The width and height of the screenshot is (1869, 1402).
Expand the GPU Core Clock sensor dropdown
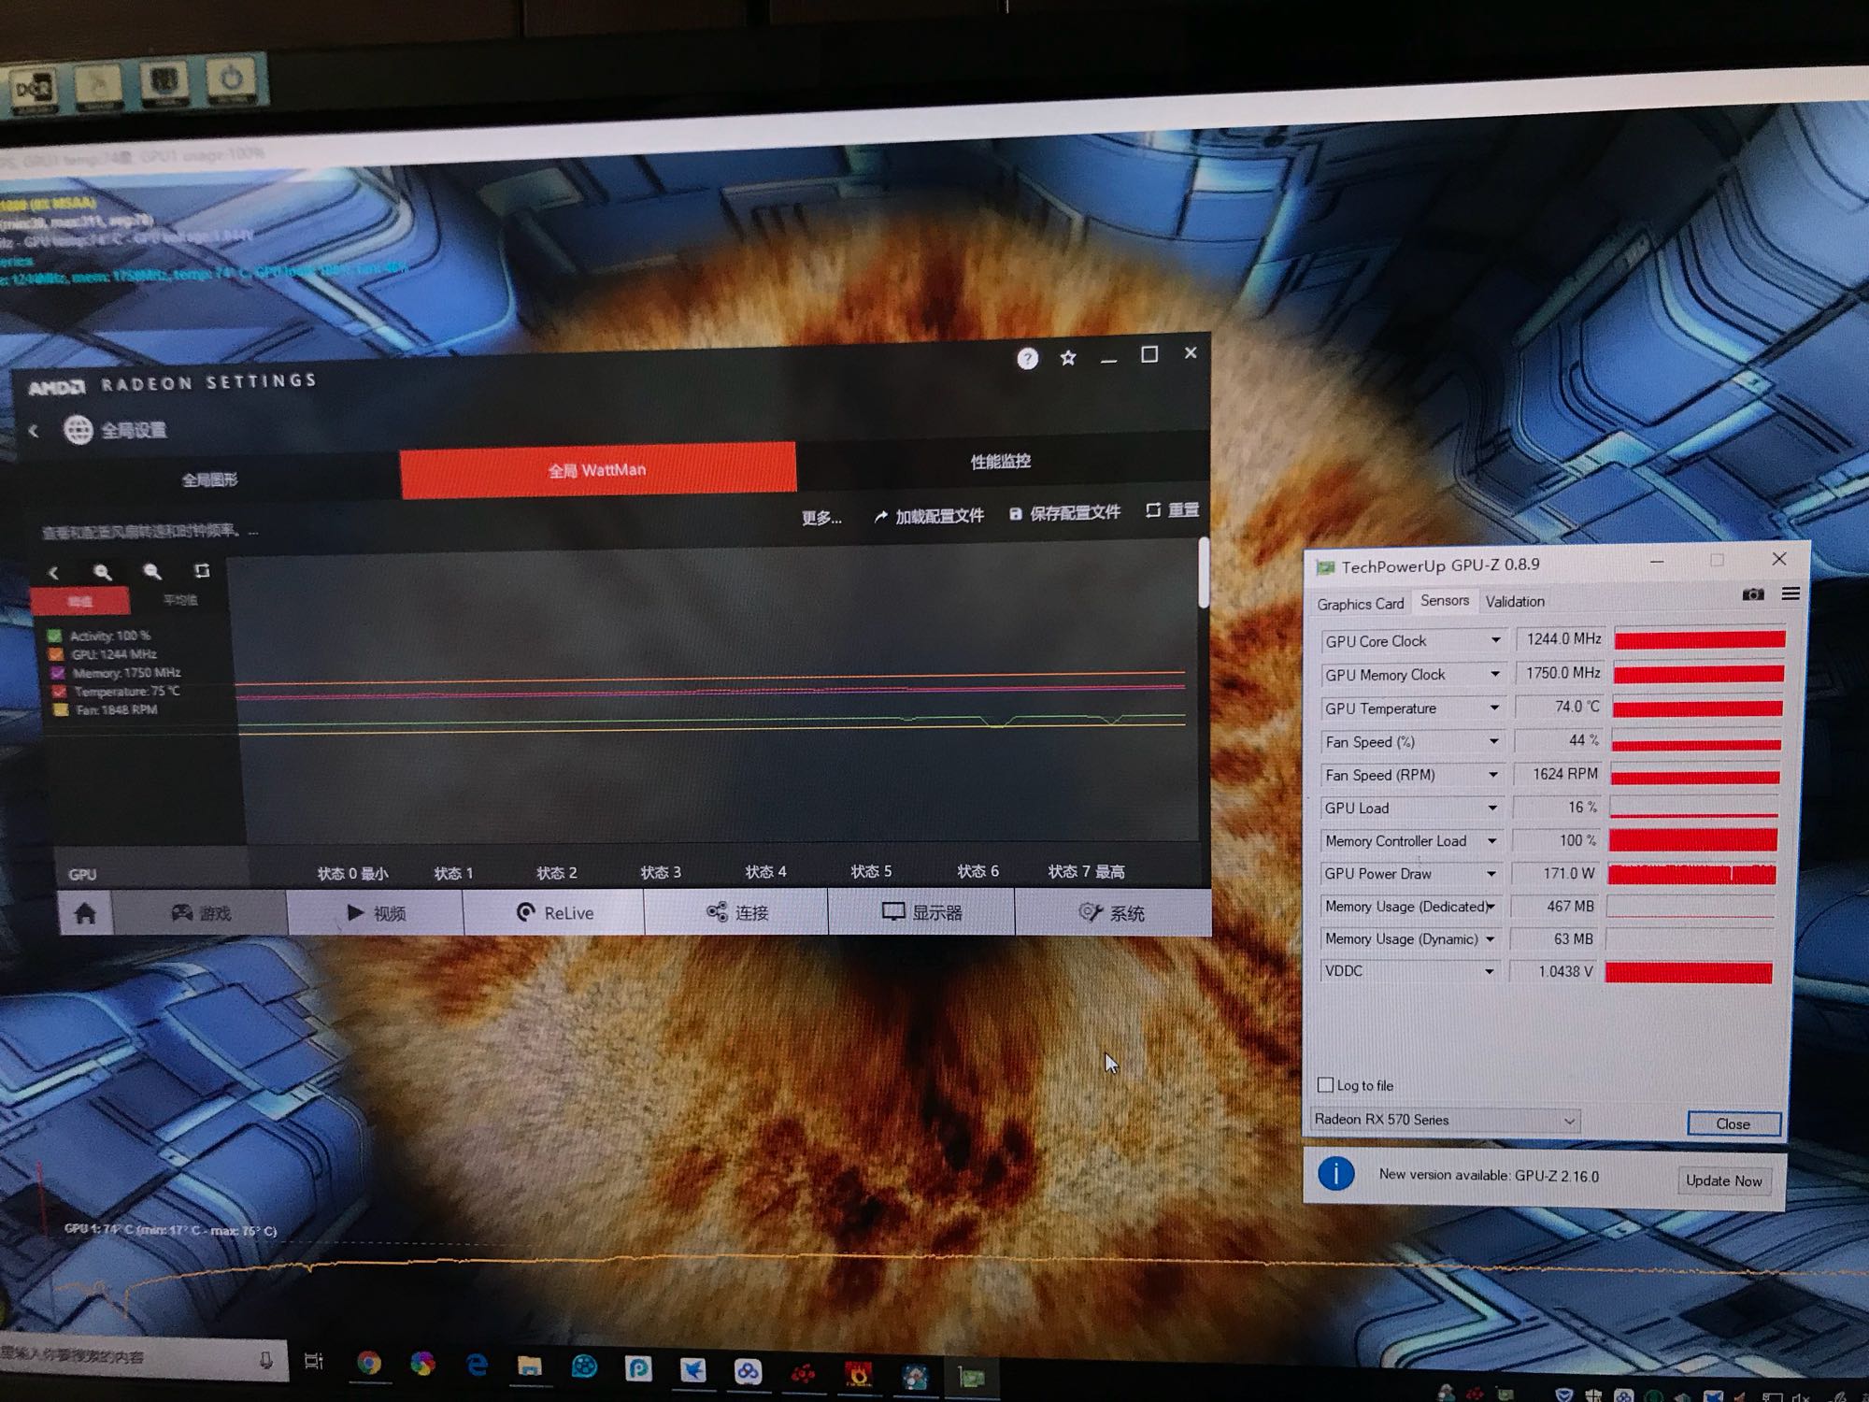[1496, 640]
